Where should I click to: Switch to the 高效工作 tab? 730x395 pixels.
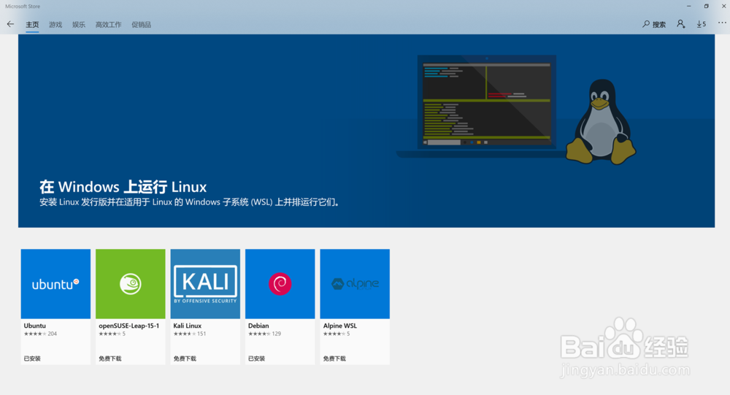[108, 25]
